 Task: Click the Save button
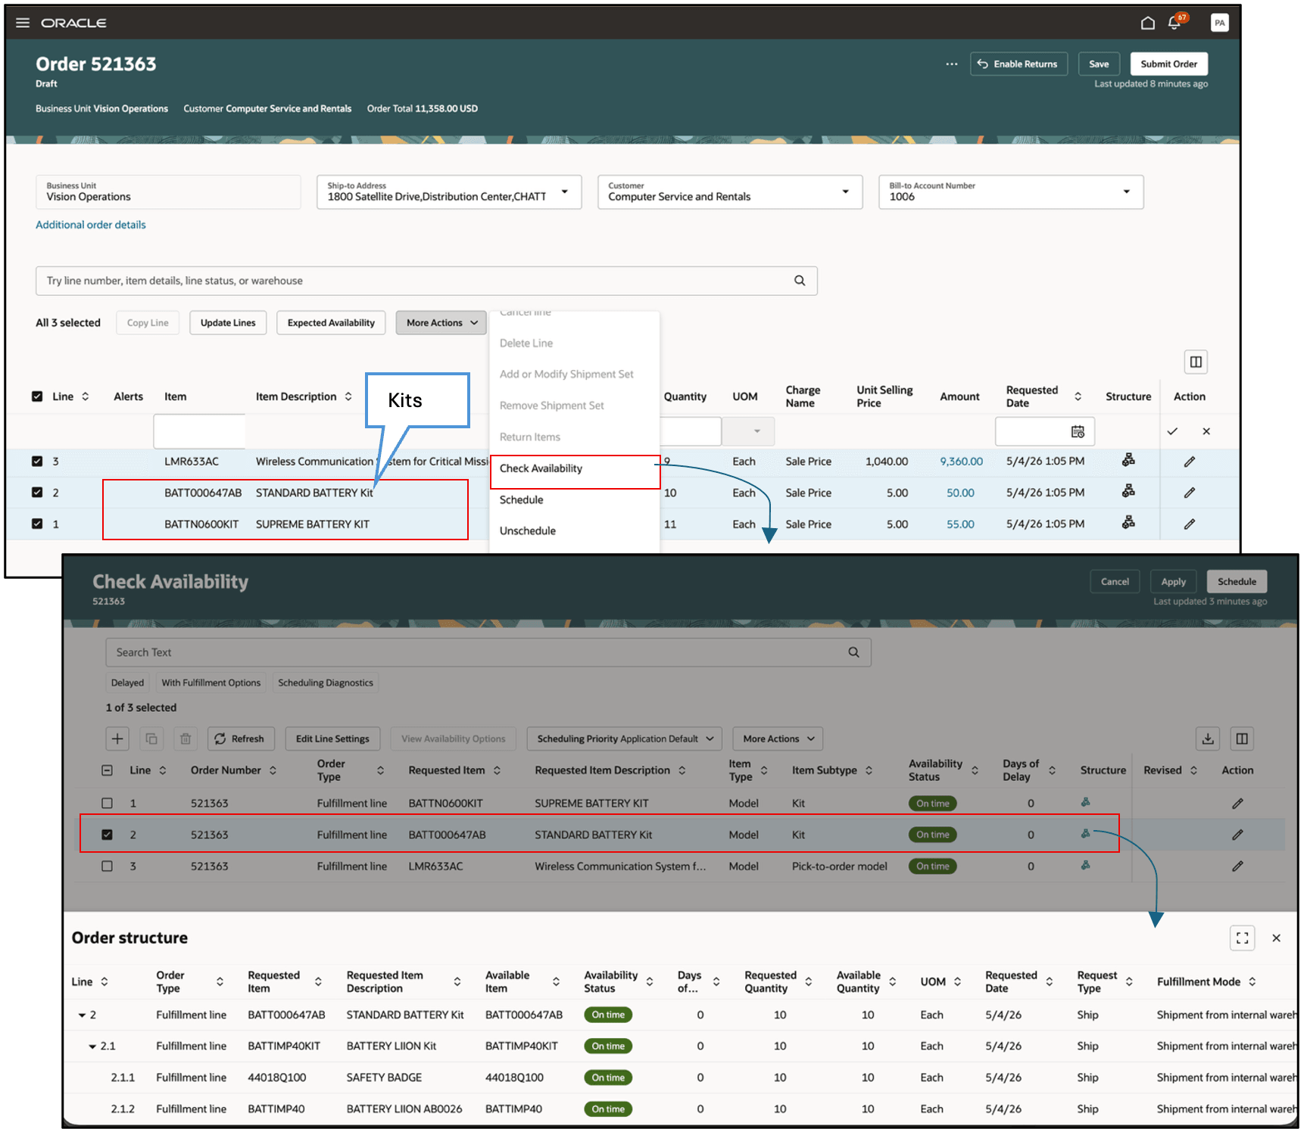click(x=1099, y=64)
